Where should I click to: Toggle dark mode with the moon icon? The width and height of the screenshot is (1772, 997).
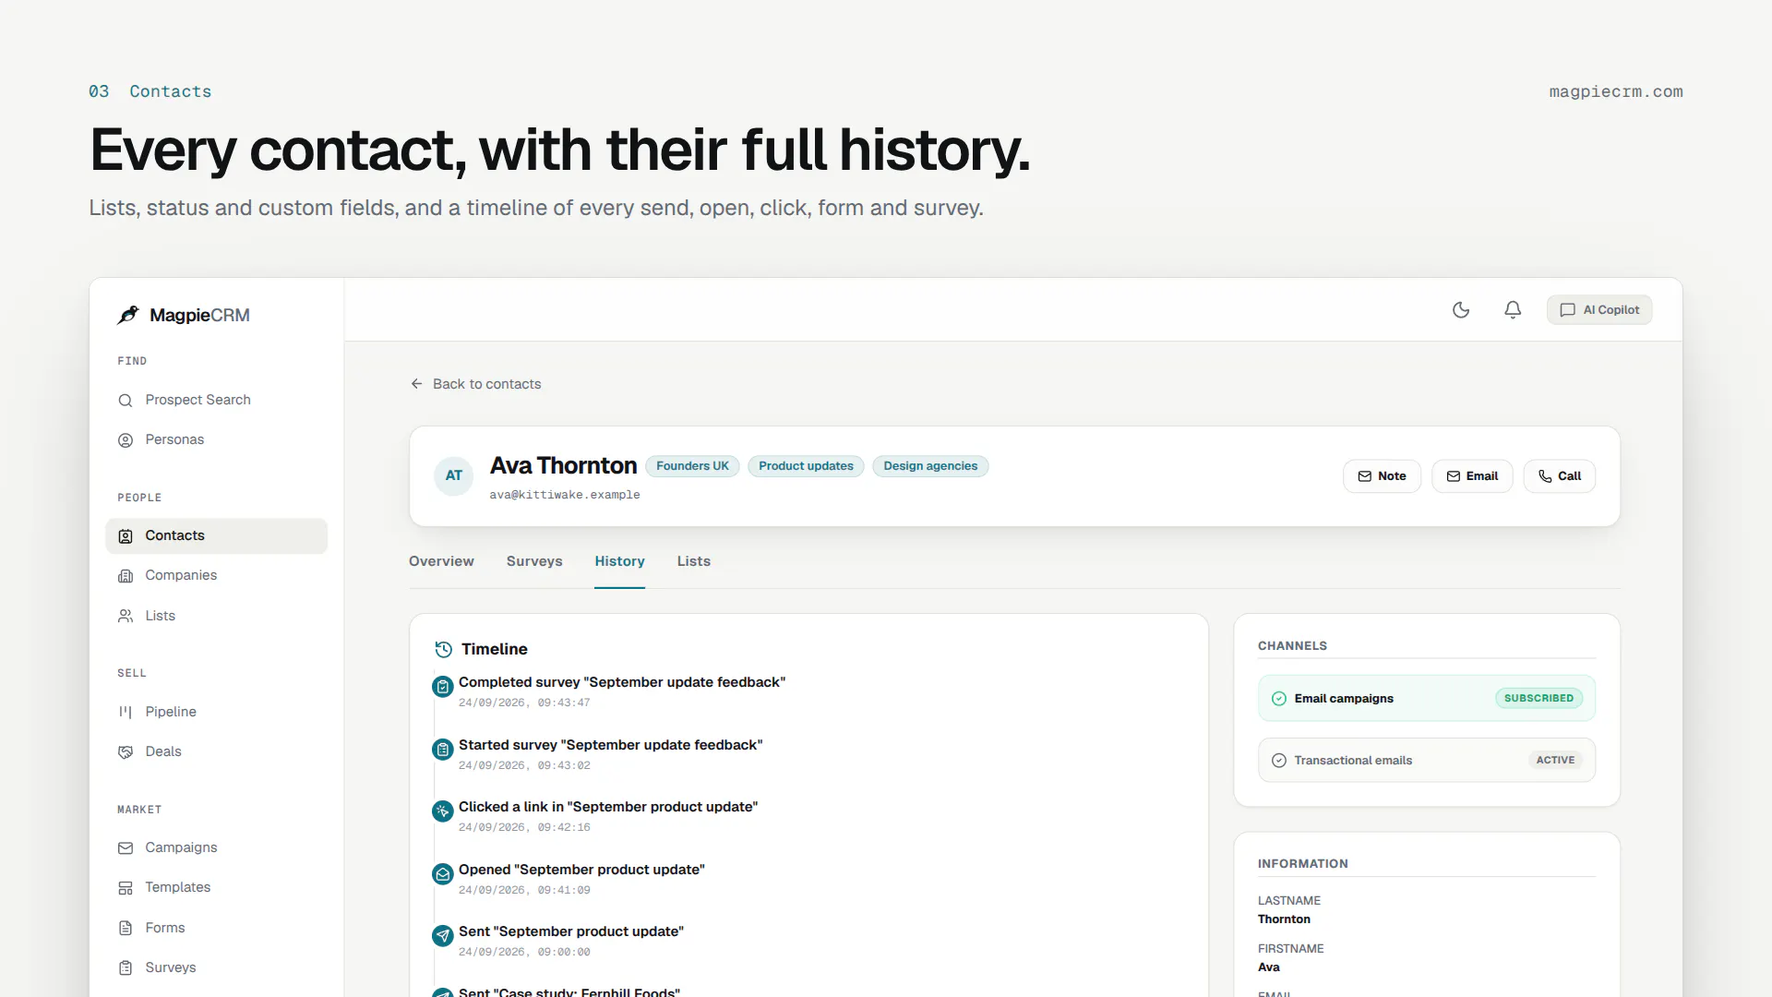(x=1461, y=310)
